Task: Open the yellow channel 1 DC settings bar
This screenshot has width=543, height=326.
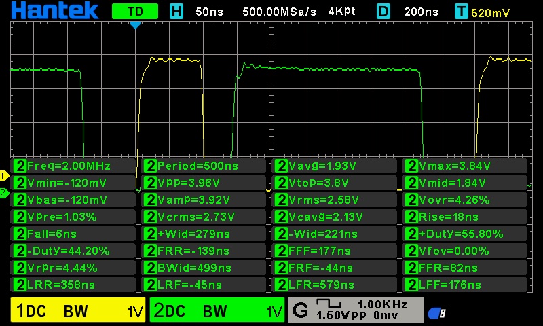Action: click(x=78, y=310)
